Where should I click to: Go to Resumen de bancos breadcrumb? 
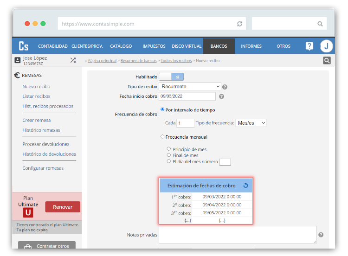(138, 61)
